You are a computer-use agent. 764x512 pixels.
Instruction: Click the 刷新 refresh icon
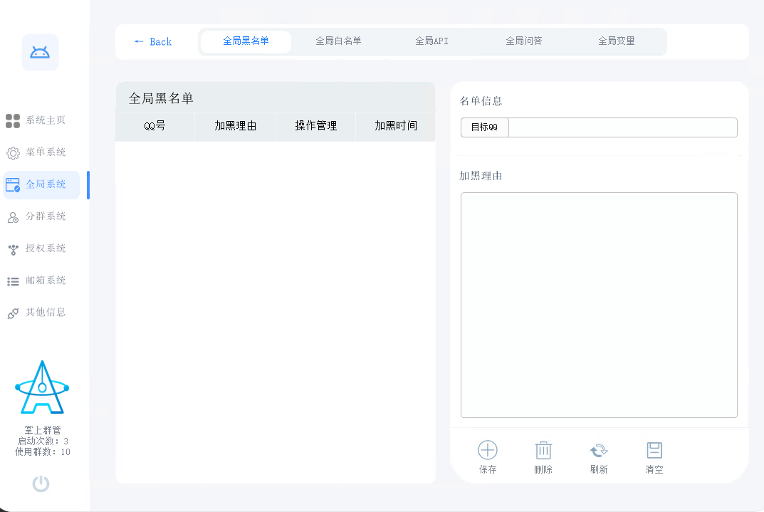click(598, 456)
